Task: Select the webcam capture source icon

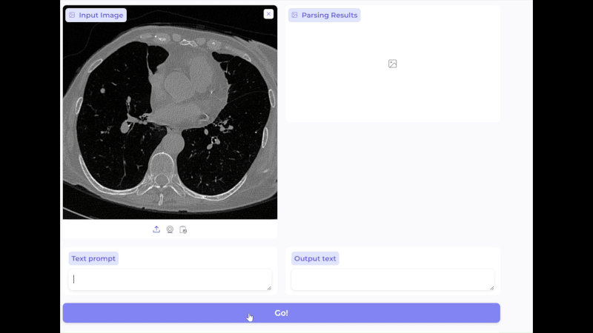Action: 170,229
